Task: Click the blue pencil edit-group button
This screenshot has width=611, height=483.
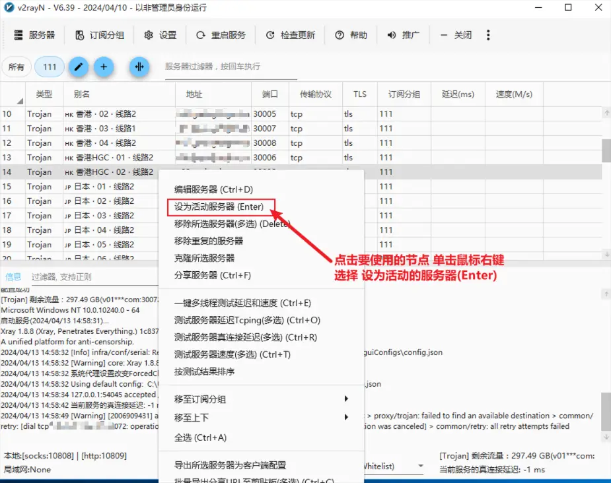Action: pyautogui.click(x=79, y=67)
